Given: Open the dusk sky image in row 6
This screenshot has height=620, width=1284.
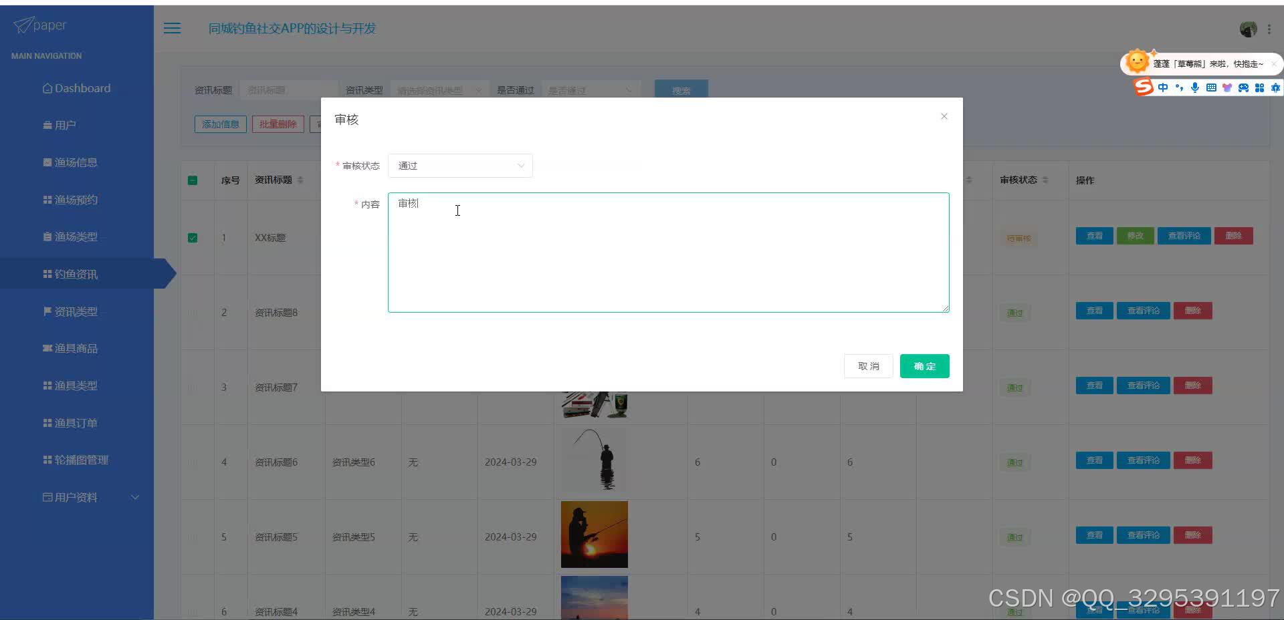Looking at the screenshot, I should tap(594, 598).
